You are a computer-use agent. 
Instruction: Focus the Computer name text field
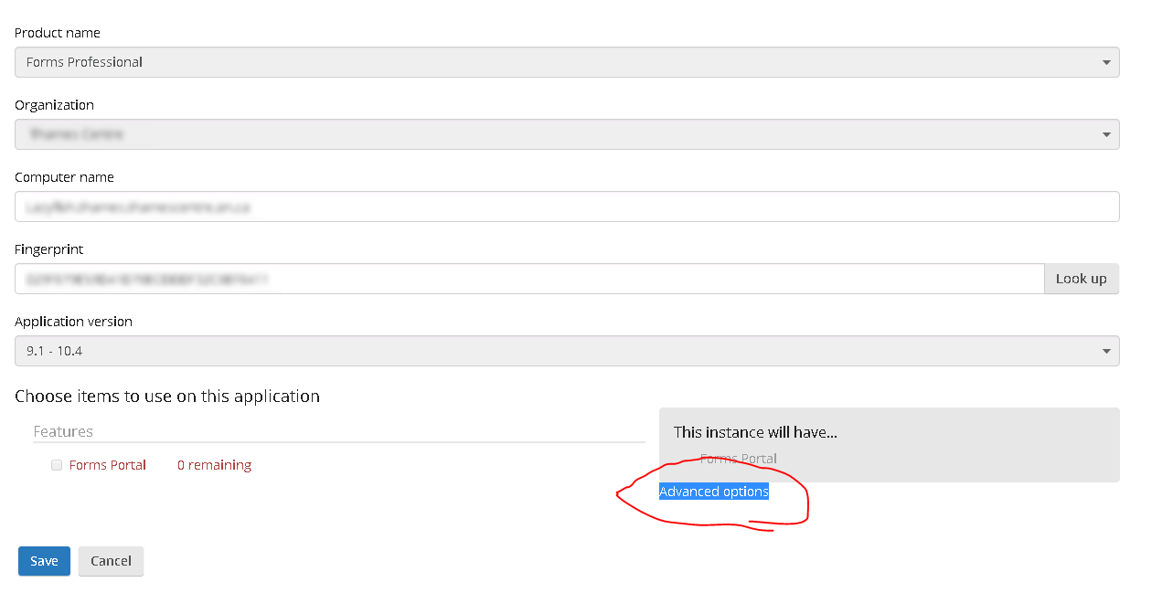(x=567, y=206)
